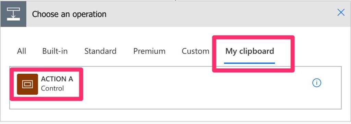The height and width of the screenshot is (124, 351).
Task: Click blank area below the clipboard list
Action: tap(175, 115)
